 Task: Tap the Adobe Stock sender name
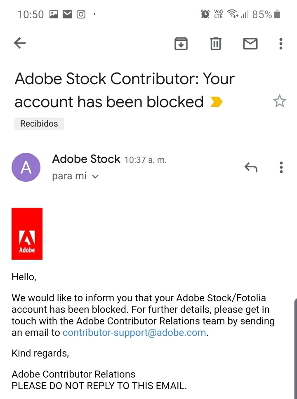click(x=86, y=159)
